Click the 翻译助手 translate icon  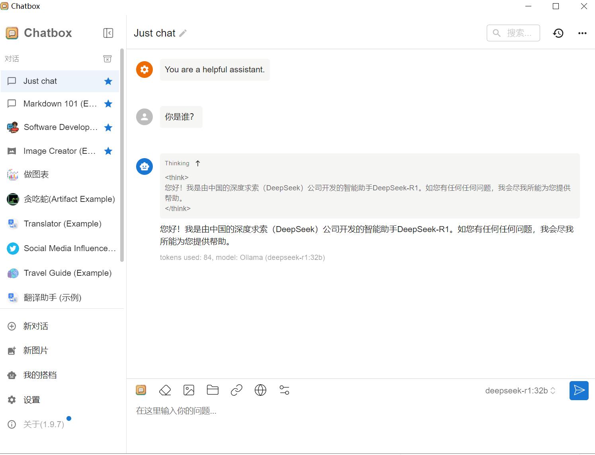point(13,298)
